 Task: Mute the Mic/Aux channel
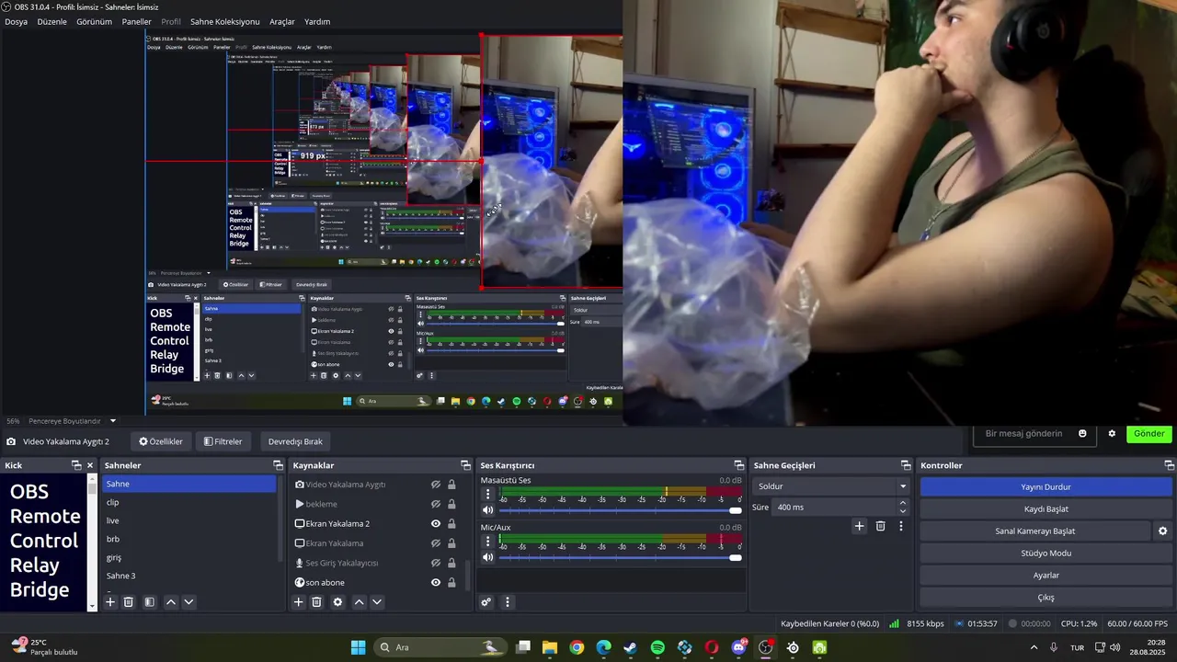488,557
